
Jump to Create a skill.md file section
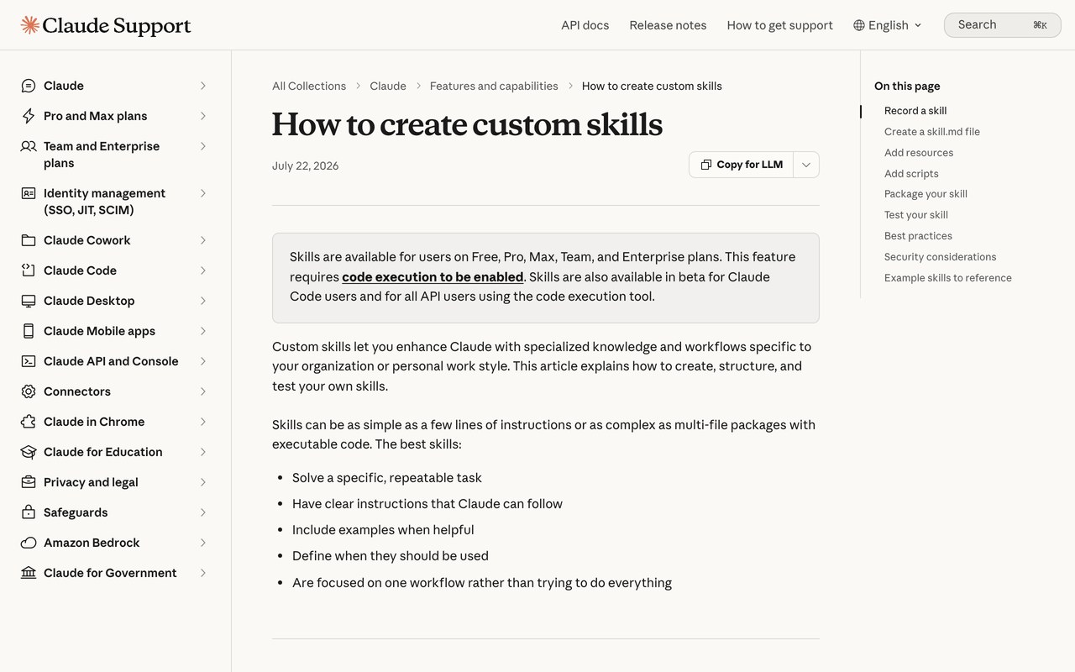(x=932, y=132)
